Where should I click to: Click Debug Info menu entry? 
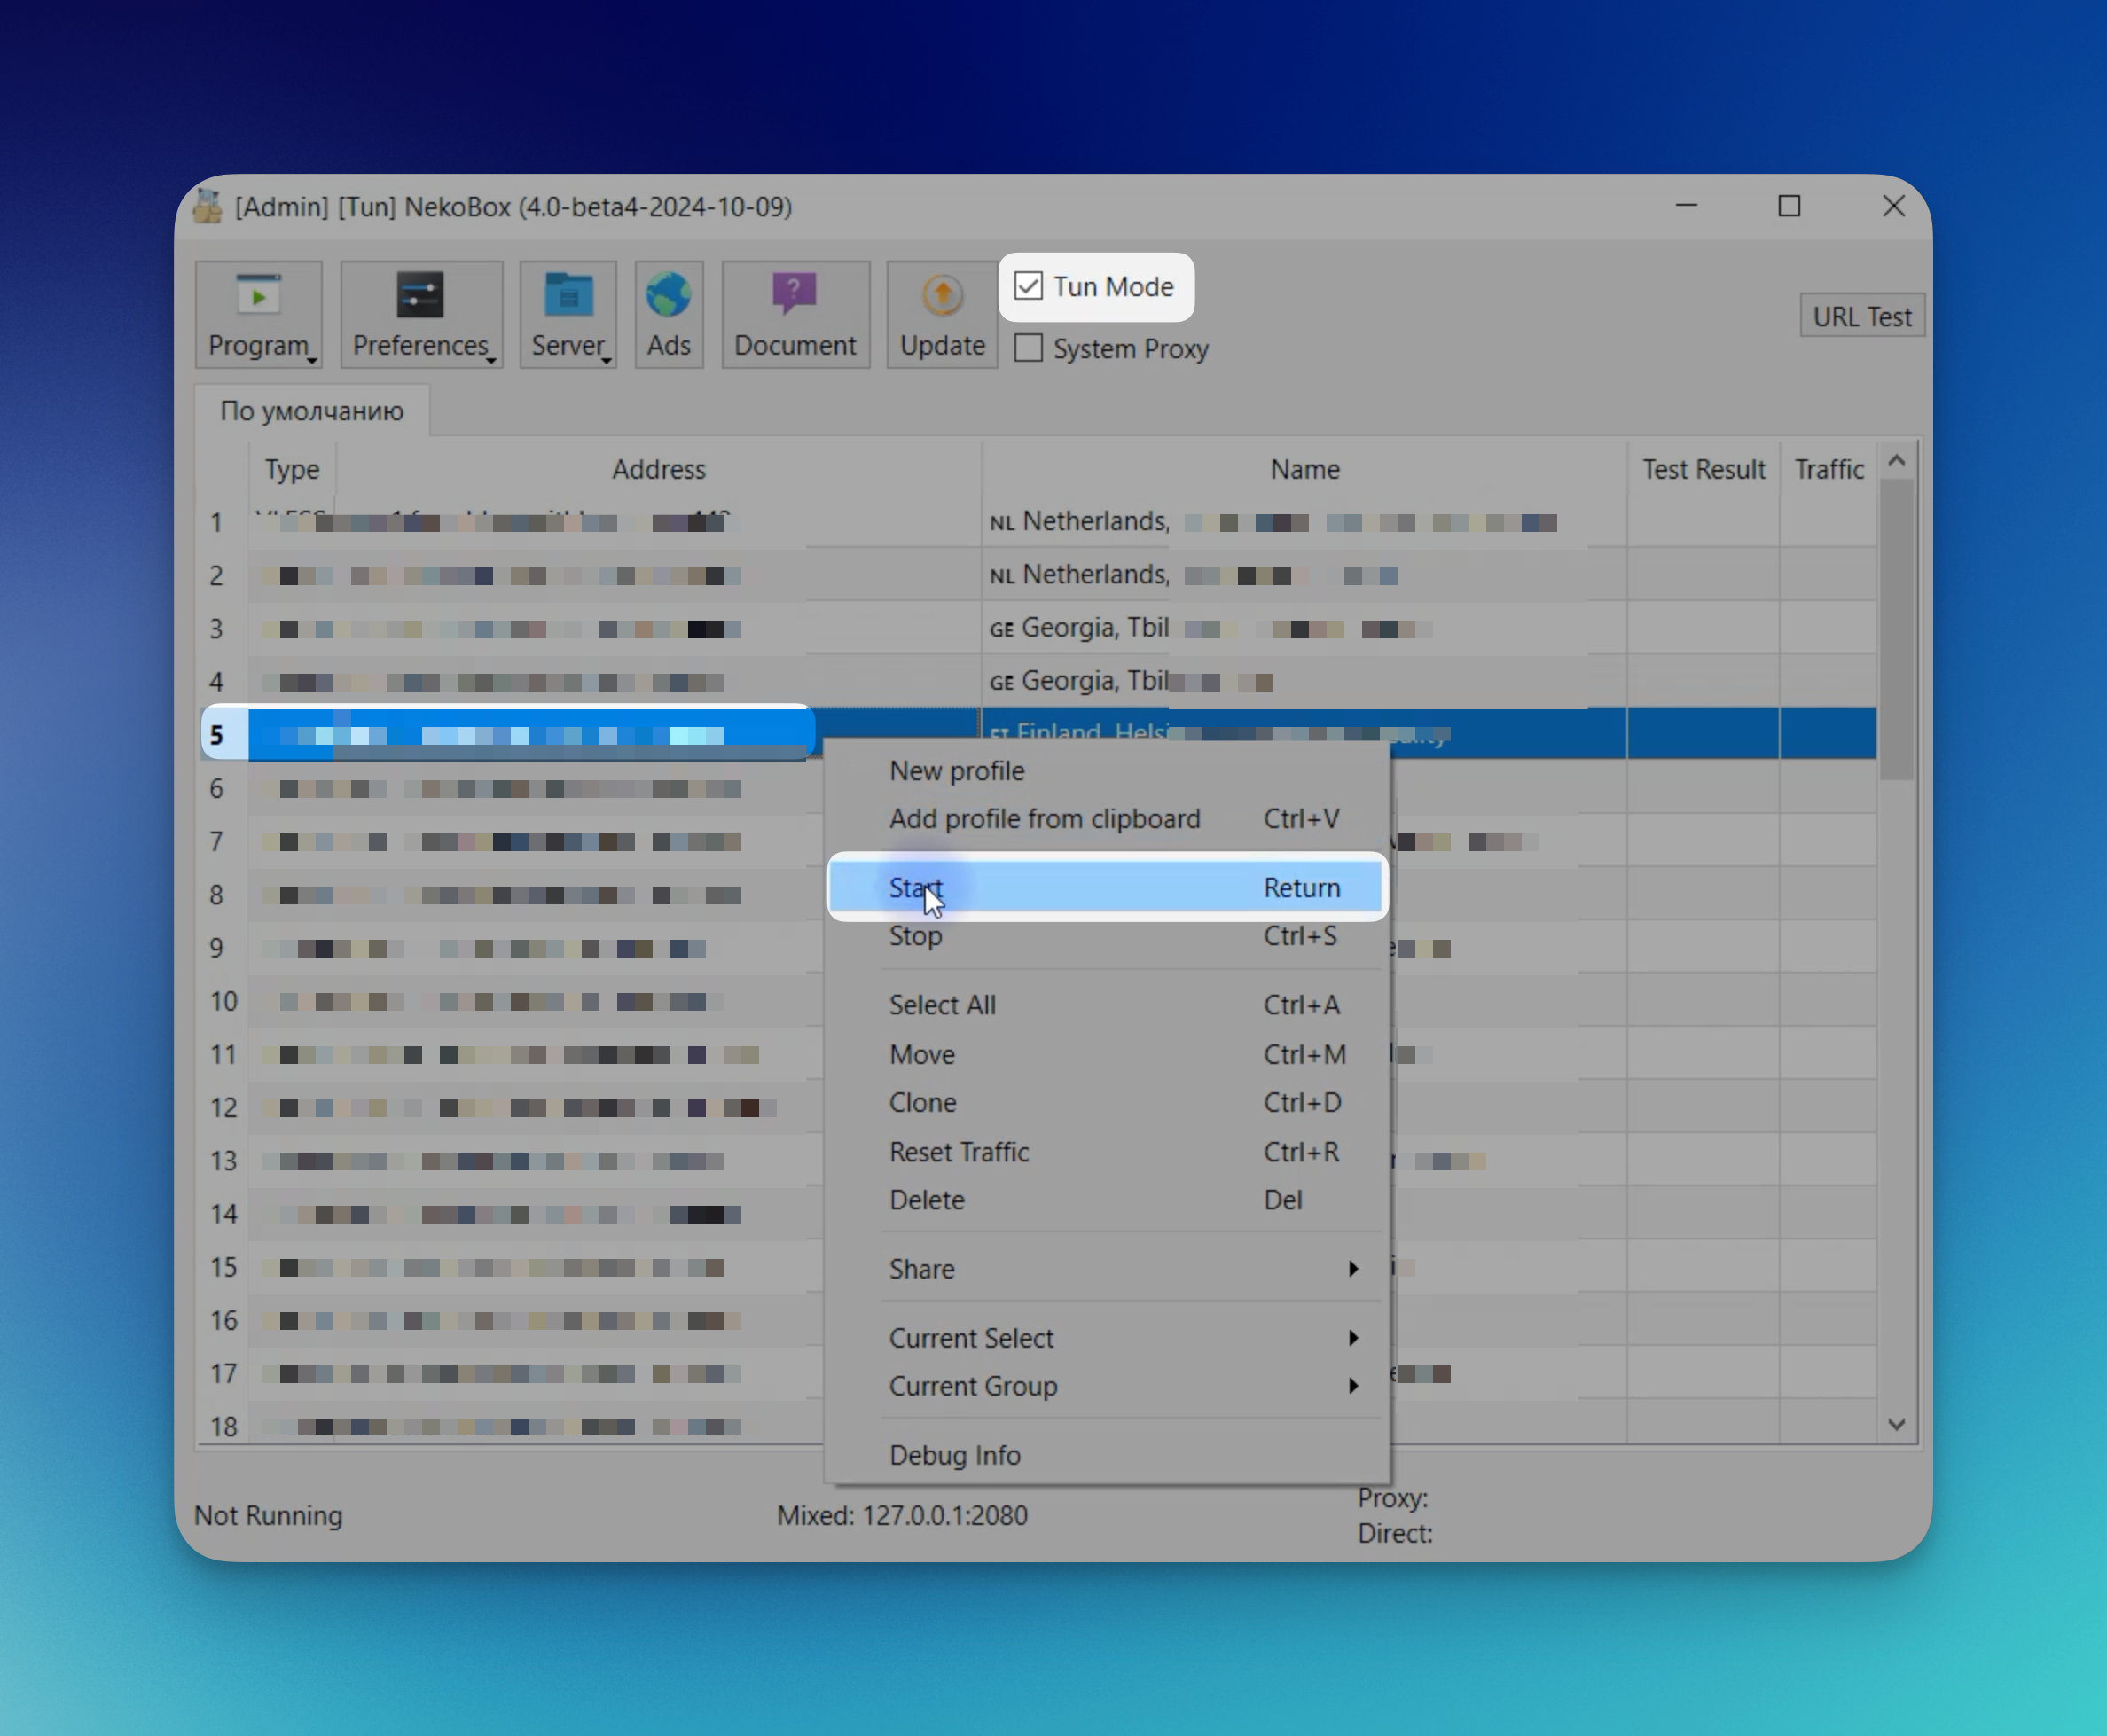[x=954, y=1454]
